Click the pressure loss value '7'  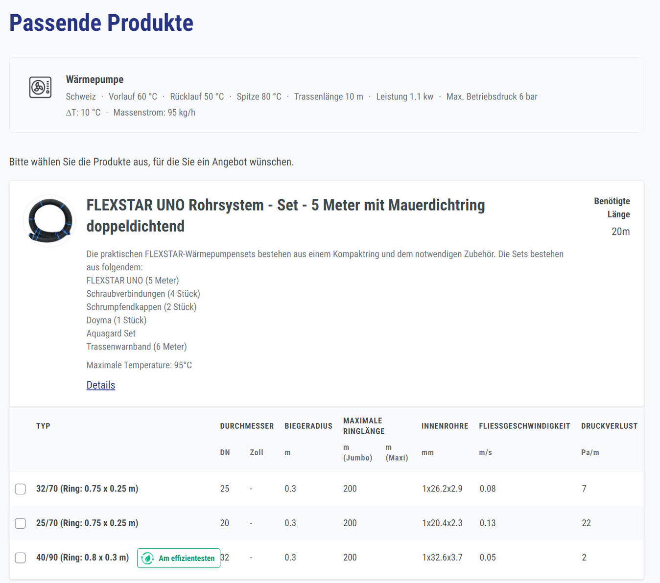point(584,489)
